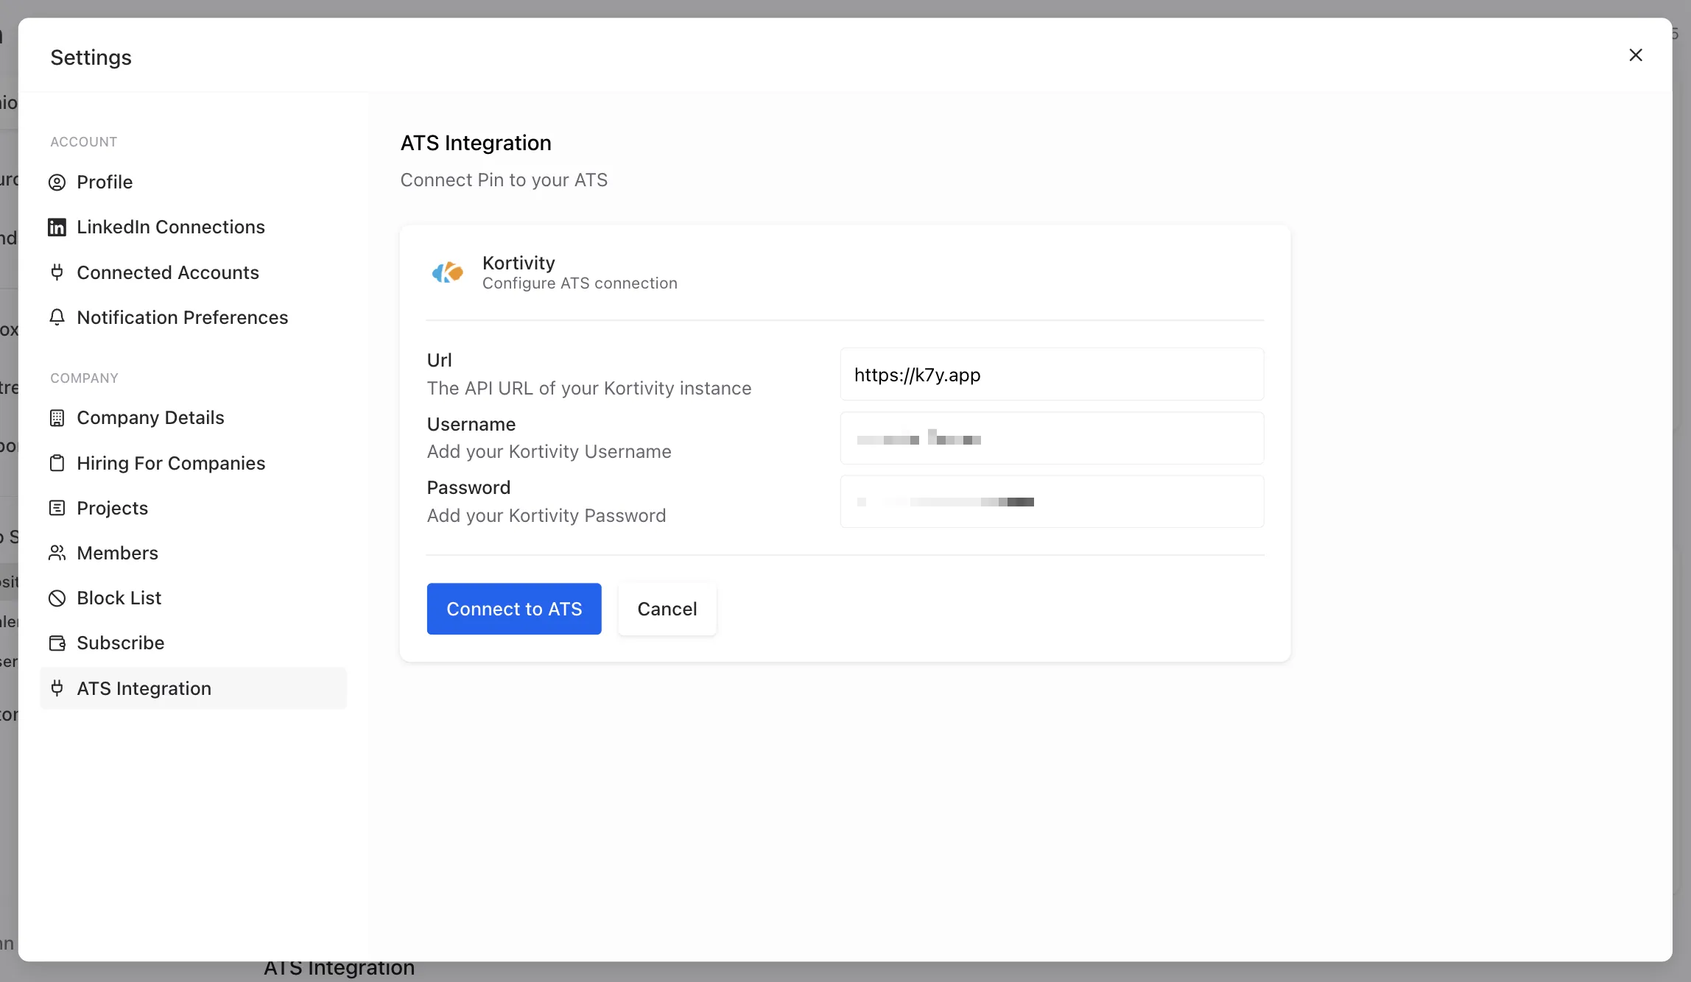Click the Url field label
The image size is (1691, 982).
pyautogui.click(x=440, y=360)
